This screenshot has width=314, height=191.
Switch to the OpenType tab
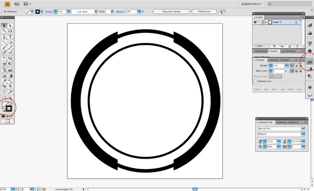[x=294, y=122]
